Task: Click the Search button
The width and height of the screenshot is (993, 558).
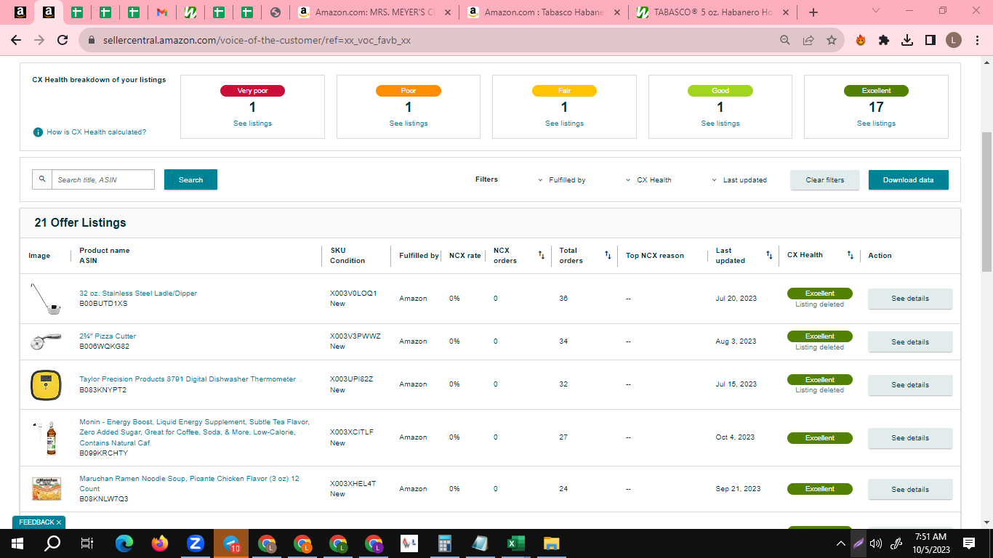Action: click(190, 179)
